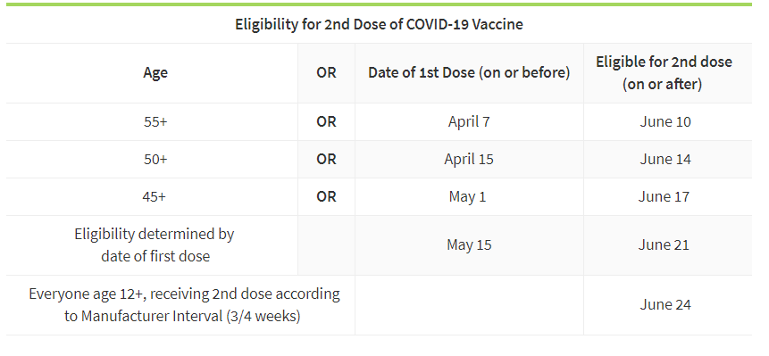Select the 45+ age cell
Screen dimensions: 769x356
154,196
